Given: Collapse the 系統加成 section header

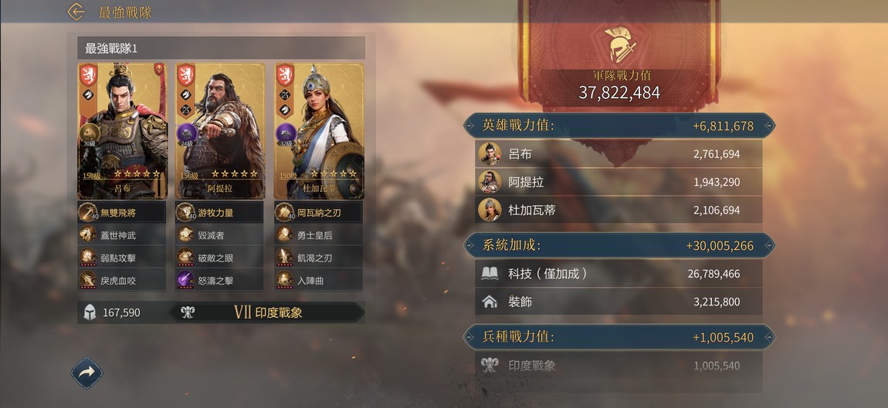Looking at the screenshot, I should tap(619, 245).
